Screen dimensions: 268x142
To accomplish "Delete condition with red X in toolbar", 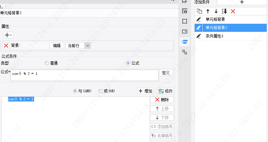I will coord(233,11).
